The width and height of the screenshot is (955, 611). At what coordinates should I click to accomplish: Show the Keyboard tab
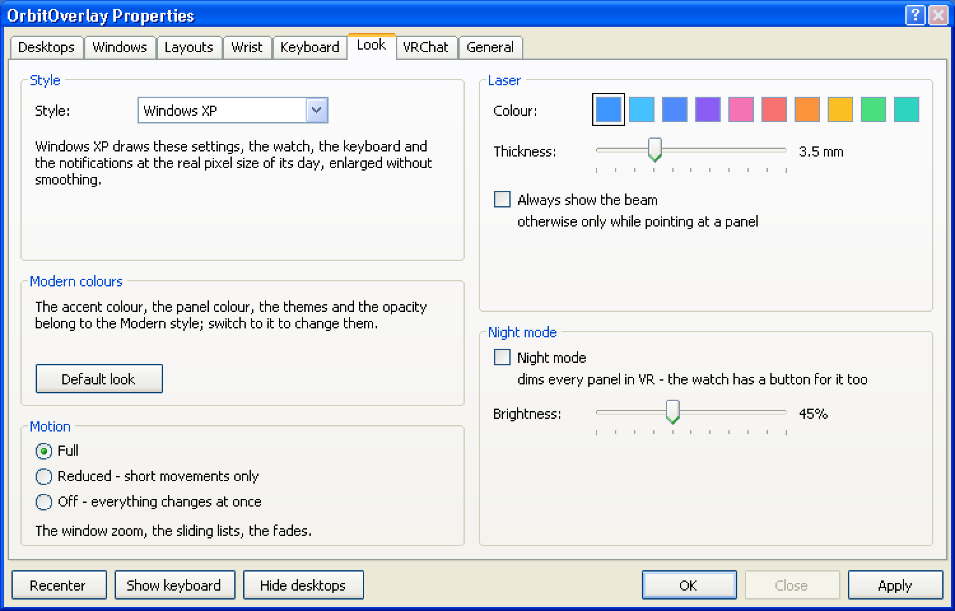click(x=309, y=47)
